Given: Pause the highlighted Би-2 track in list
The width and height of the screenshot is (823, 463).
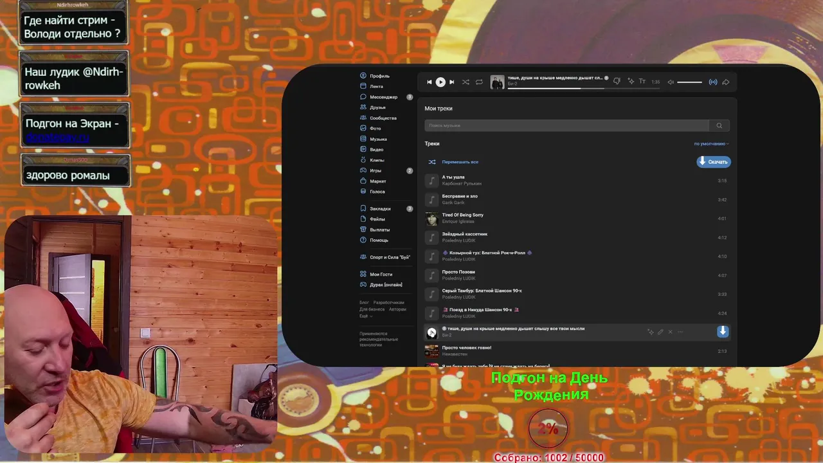Looking at the screenshot, I should [x=431, y=332].
